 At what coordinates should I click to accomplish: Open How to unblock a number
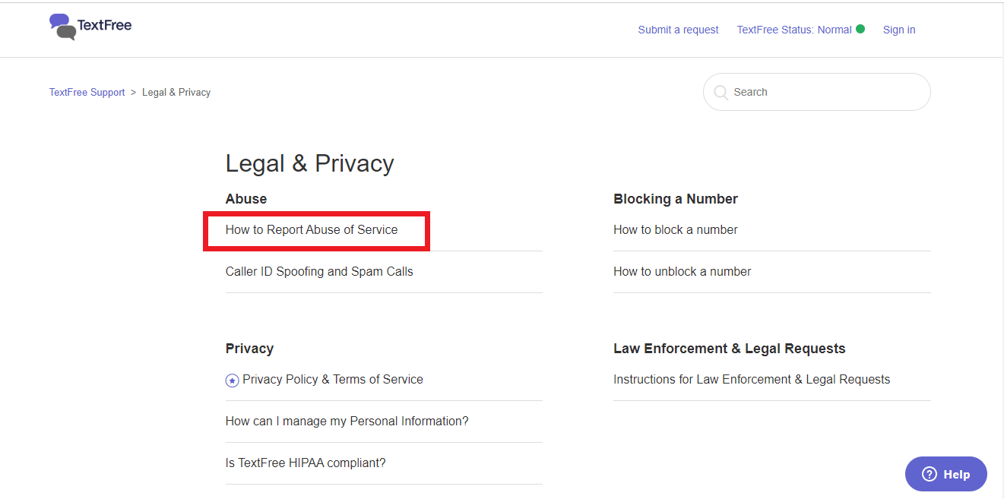point(683,271)
